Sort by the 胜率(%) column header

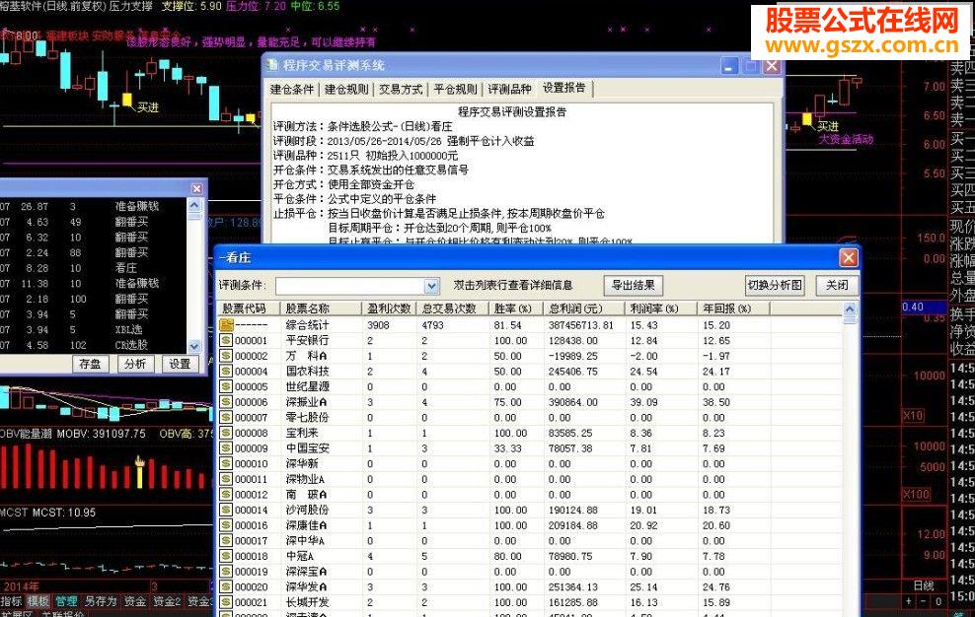tap(516, 308)
